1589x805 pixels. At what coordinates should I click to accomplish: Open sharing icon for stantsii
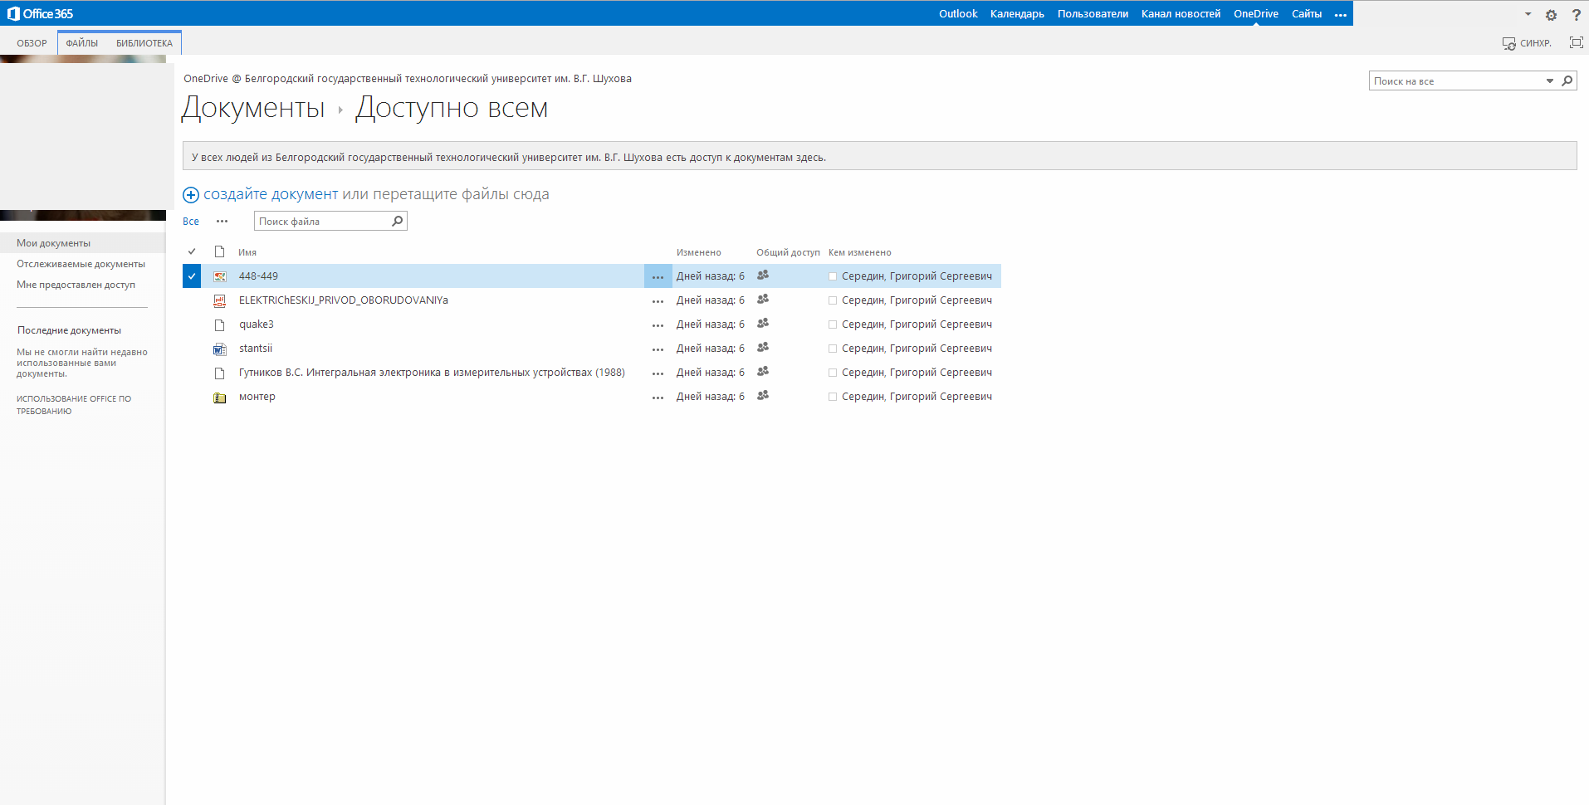coord(763,347)
